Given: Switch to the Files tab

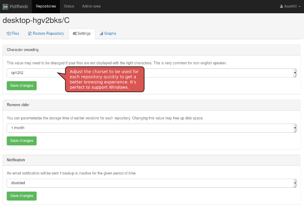Looking at the screenshot, I should (13, 33).
